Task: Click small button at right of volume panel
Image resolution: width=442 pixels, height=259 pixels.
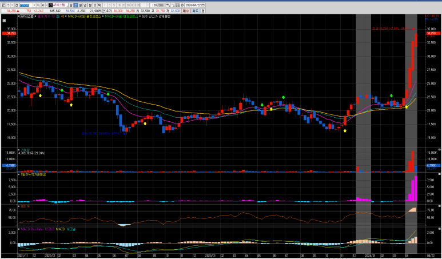Action: [439, 150]
